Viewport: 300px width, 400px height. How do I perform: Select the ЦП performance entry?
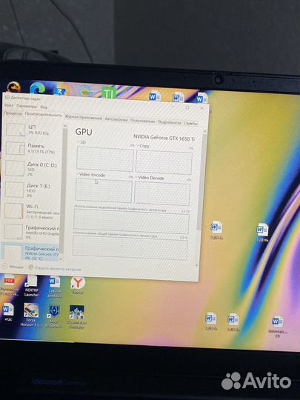32,130
